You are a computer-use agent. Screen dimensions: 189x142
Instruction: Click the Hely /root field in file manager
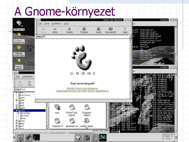(28, 89)
